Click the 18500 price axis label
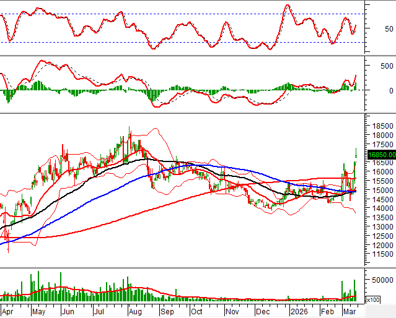 pyautogui.click(x=380, y=126)
